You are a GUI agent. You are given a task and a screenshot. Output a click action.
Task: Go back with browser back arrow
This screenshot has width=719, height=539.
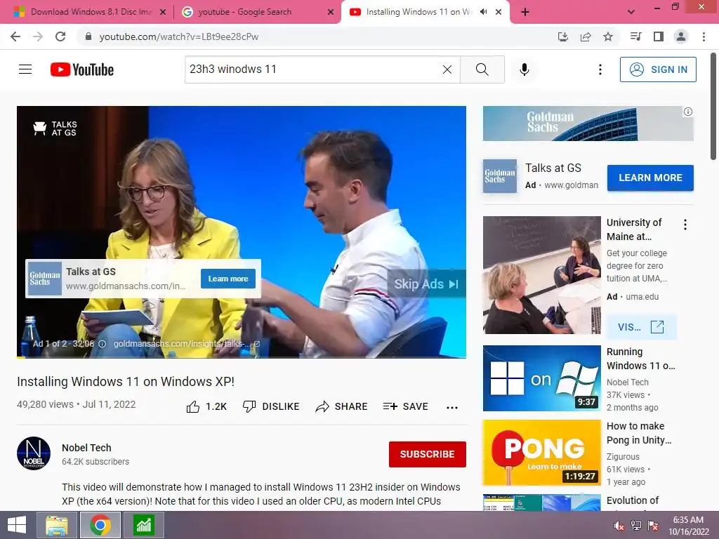[15, 36]
